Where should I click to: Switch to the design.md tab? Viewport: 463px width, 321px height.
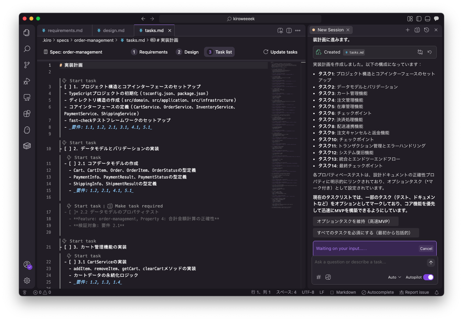113,31
